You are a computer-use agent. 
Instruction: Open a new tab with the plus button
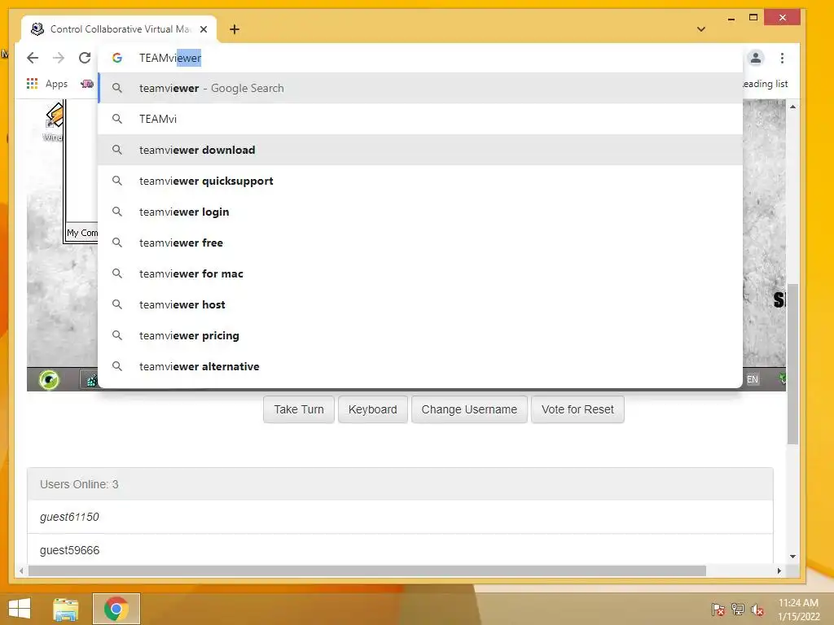coord(235,29)
